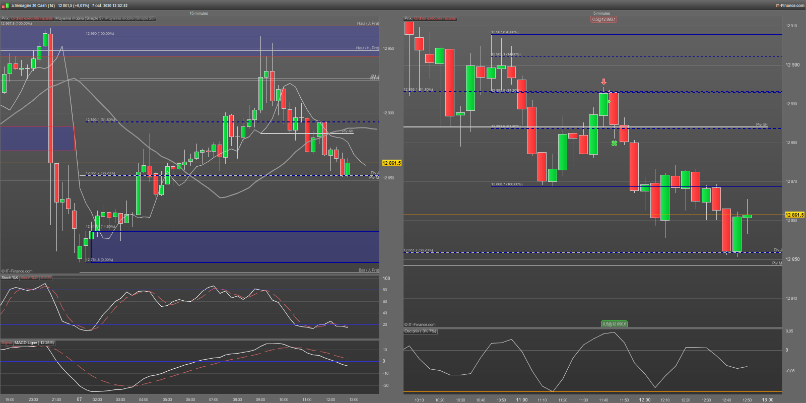
Task: Click the 12 907,8 (0,00%) label on 5-minute chart
Action: click(x=505, y=32)
